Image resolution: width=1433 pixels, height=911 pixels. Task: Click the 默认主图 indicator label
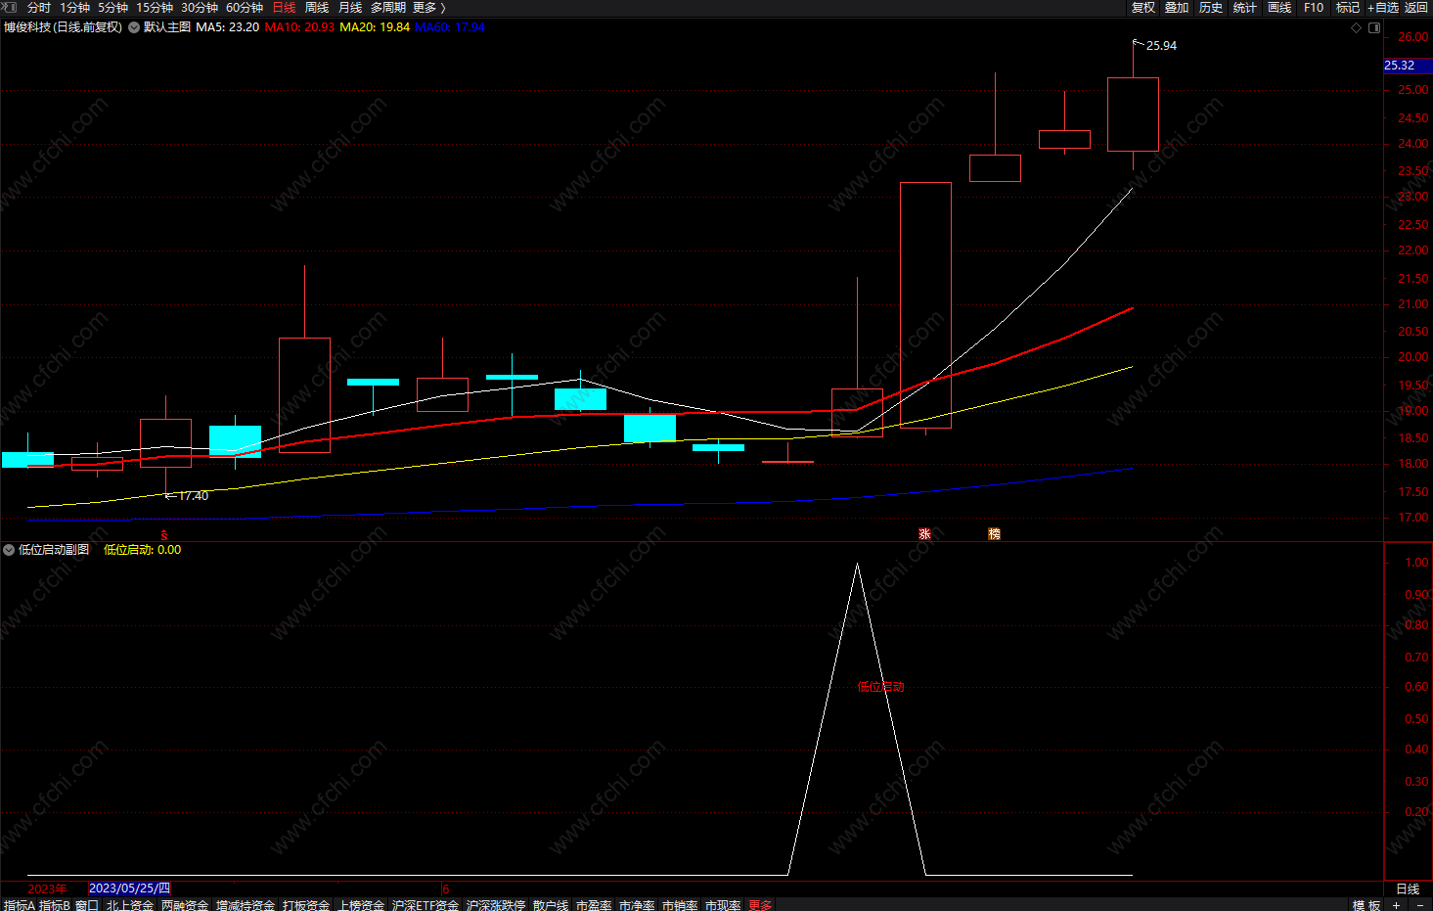click(167, 27)
